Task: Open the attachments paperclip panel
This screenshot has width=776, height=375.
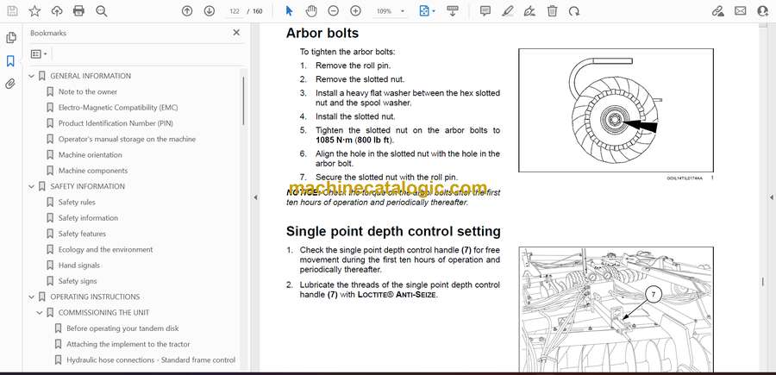Action: click(x=10, y=84)
